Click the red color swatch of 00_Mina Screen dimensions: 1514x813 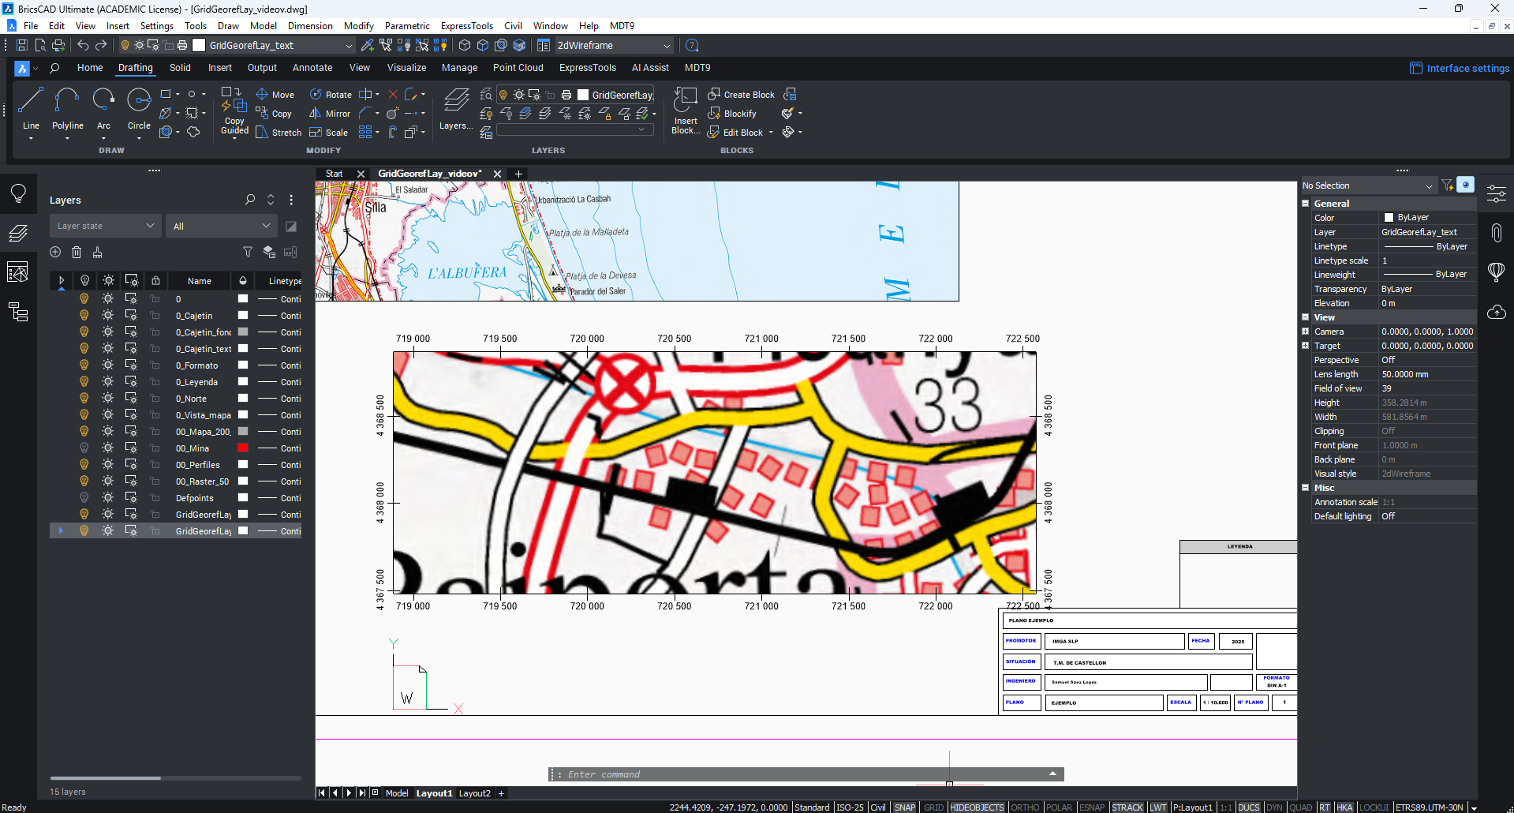tap(243, 448)
